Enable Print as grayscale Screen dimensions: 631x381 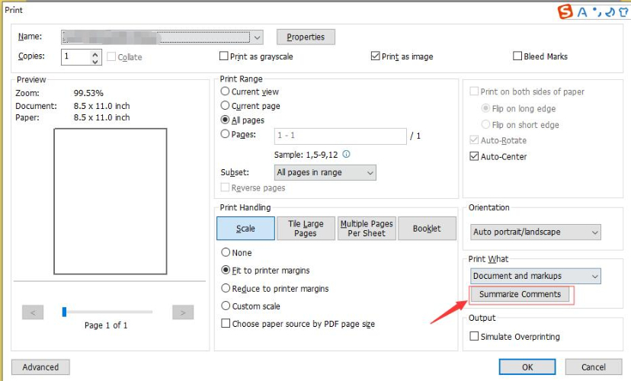(x=224, y=56)
